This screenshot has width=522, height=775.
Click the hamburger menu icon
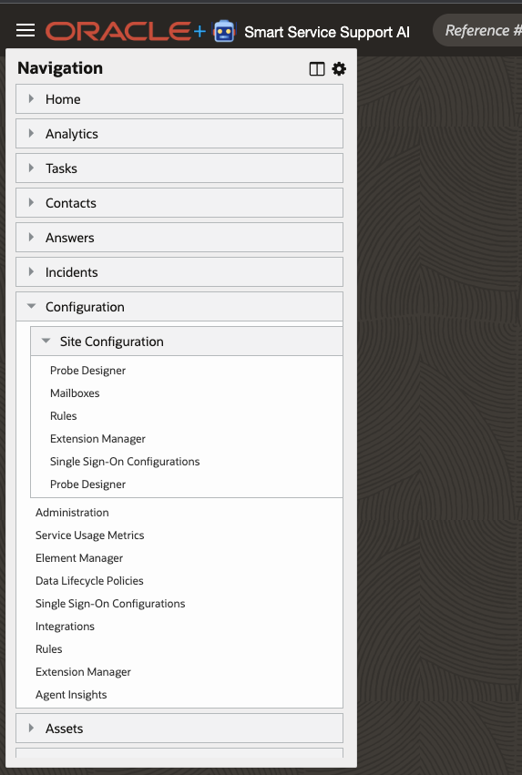coord(26,31)
